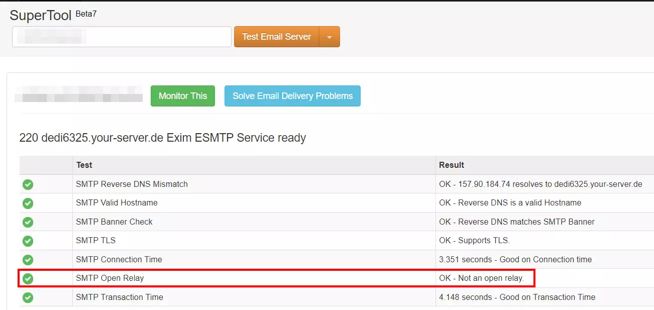Viewport: 654px width, 310px height.
Task: Click green check icon for SMTP Open Relay
Action: click(x=28, y=278)
